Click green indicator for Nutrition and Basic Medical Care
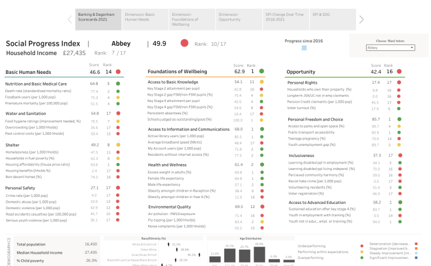The image size is (431, 266). (118, 84)
